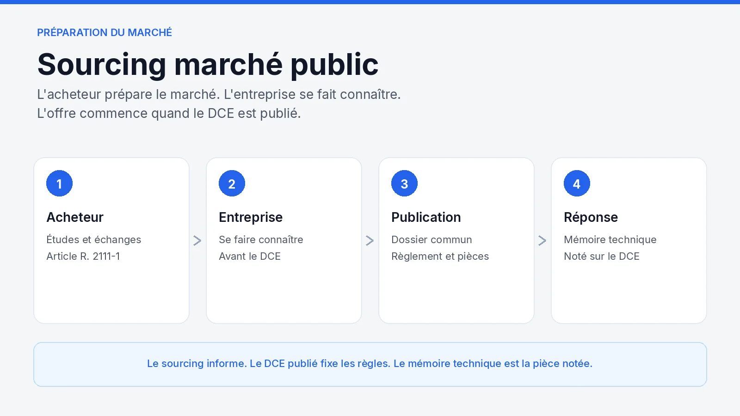Select the 'Réponse' card heading
Screen dimensions: 740x416
(591, 217)
